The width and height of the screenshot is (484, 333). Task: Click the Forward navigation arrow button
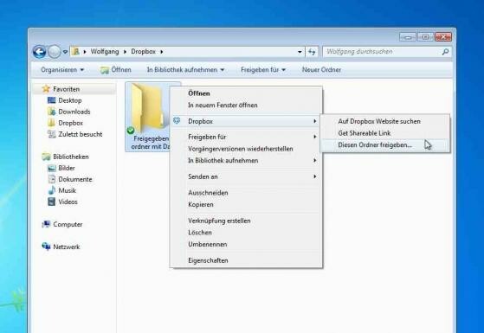coord(55,52)
